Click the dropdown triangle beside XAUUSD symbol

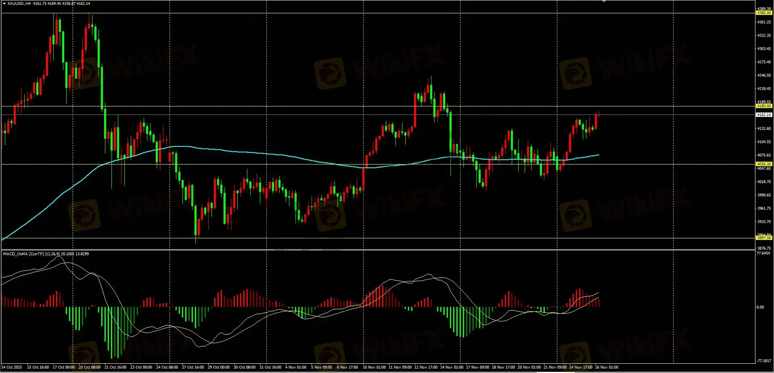pos(4,4)
